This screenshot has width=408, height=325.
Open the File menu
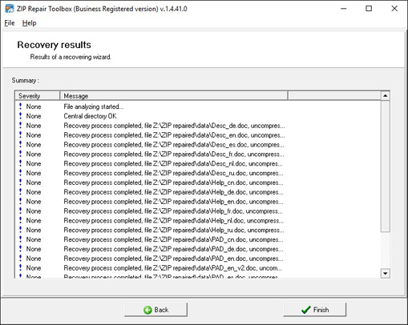(x=10, y=23)
